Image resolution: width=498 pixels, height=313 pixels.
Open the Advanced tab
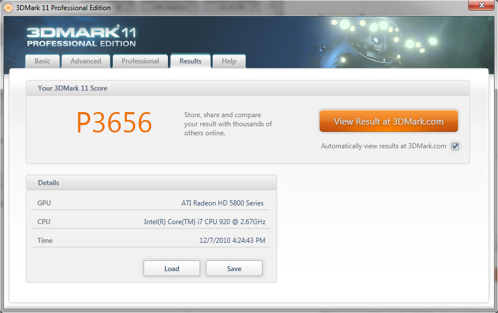point(86,61)
